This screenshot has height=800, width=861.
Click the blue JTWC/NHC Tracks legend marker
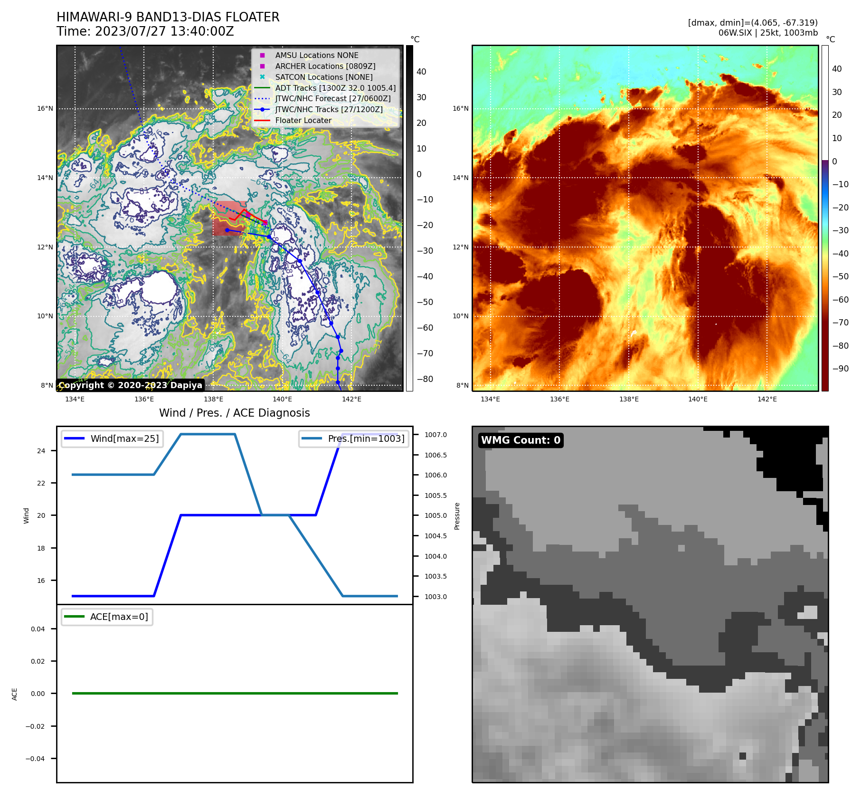[x=262, y=110]
